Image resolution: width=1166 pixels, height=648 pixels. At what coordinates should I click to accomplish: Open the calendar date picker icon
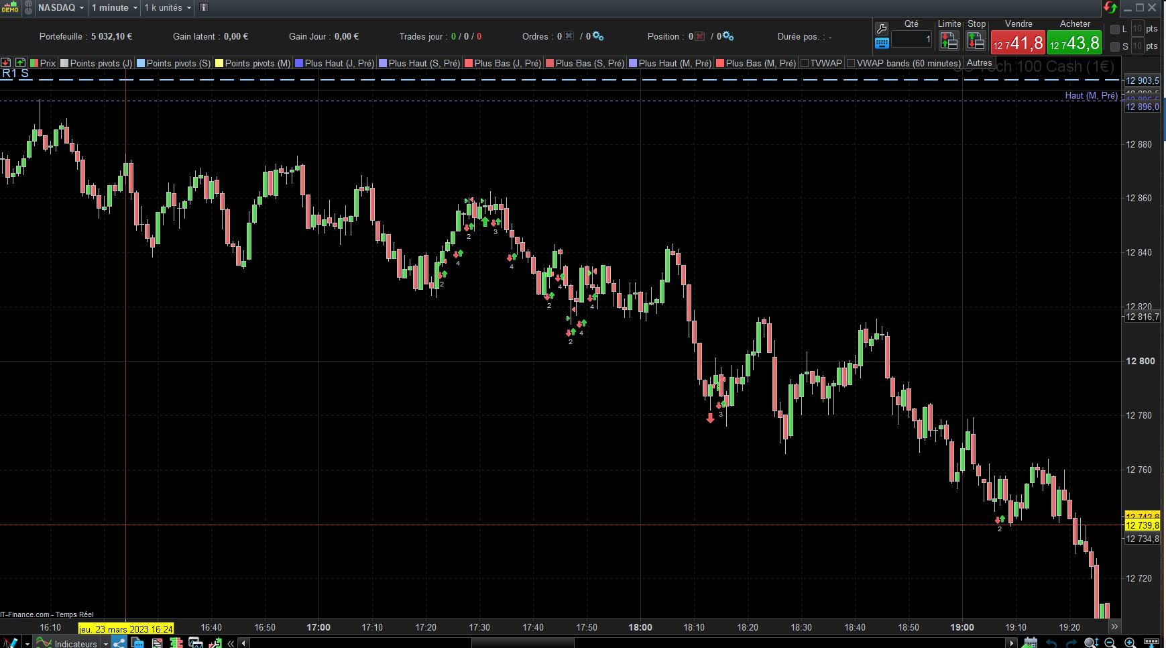[1031, 643]
